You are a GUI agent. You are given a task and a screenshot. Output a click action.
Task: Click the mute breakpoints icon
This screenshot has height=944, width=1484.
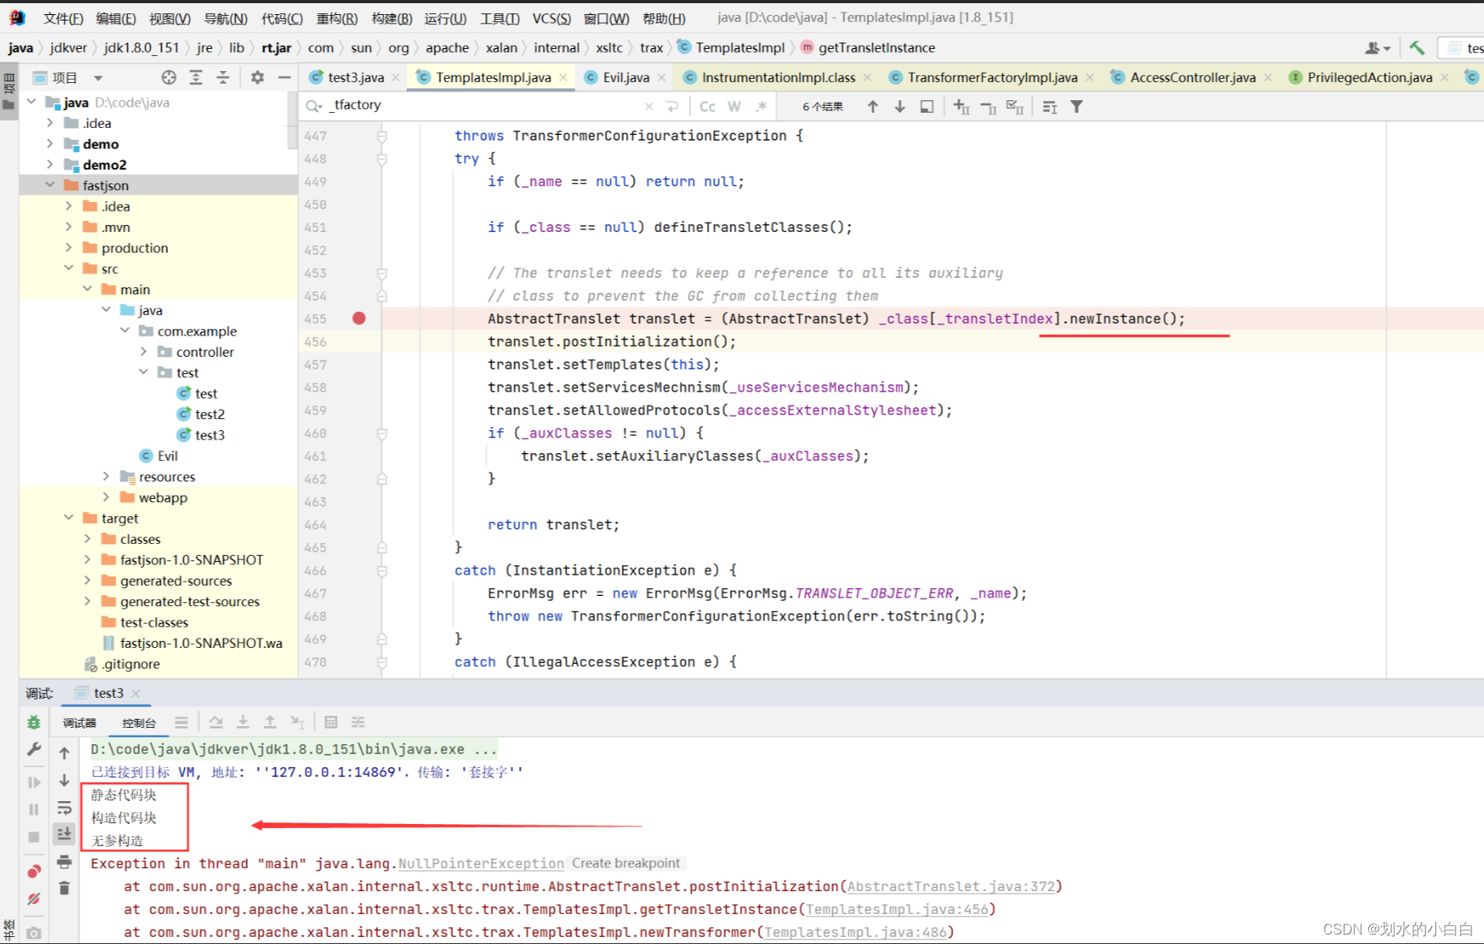[33, 898]
